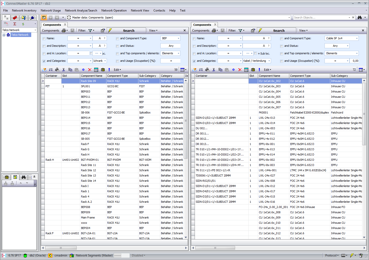This screenshot has height=260, width=369.
Task: Click clipboard tab in lower-left panel
Action: [7, 177]
